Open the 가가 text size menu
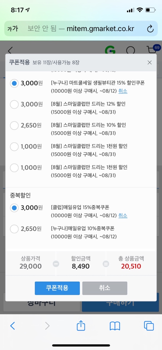The width and height of the screenshot is (162, 350). pyautogui.click(x=13, y=29)
